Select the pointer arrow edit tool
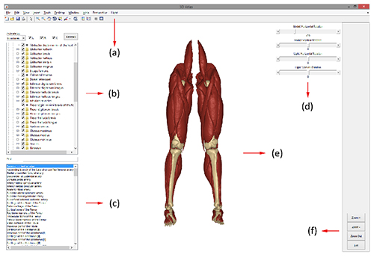Viewport: 374px width, 272px height. [x=31, y=19]
